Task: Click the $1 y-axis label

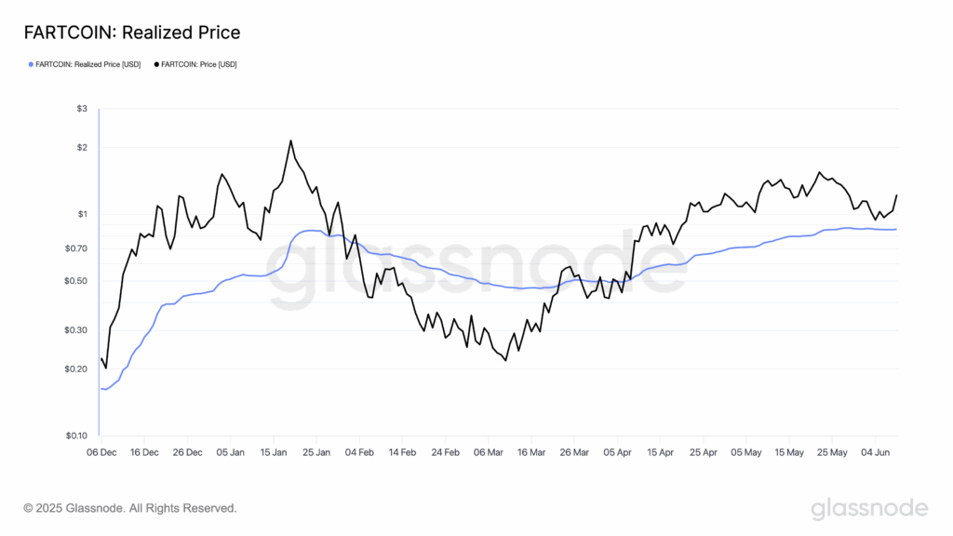Action: (82, 215)
